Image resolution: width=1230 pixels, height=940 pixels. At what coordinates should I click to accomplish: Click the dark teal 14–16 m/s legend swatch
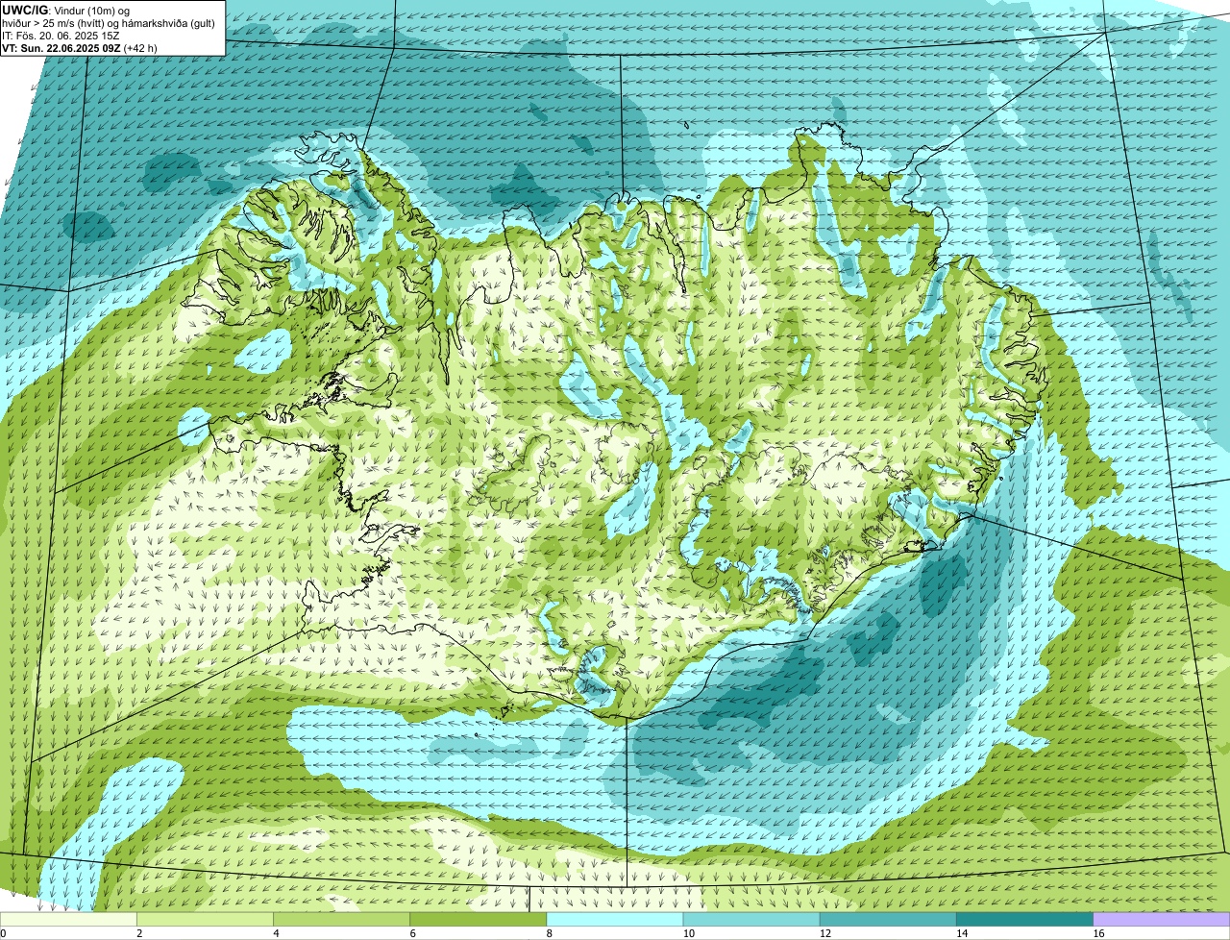coord(1025,919)
